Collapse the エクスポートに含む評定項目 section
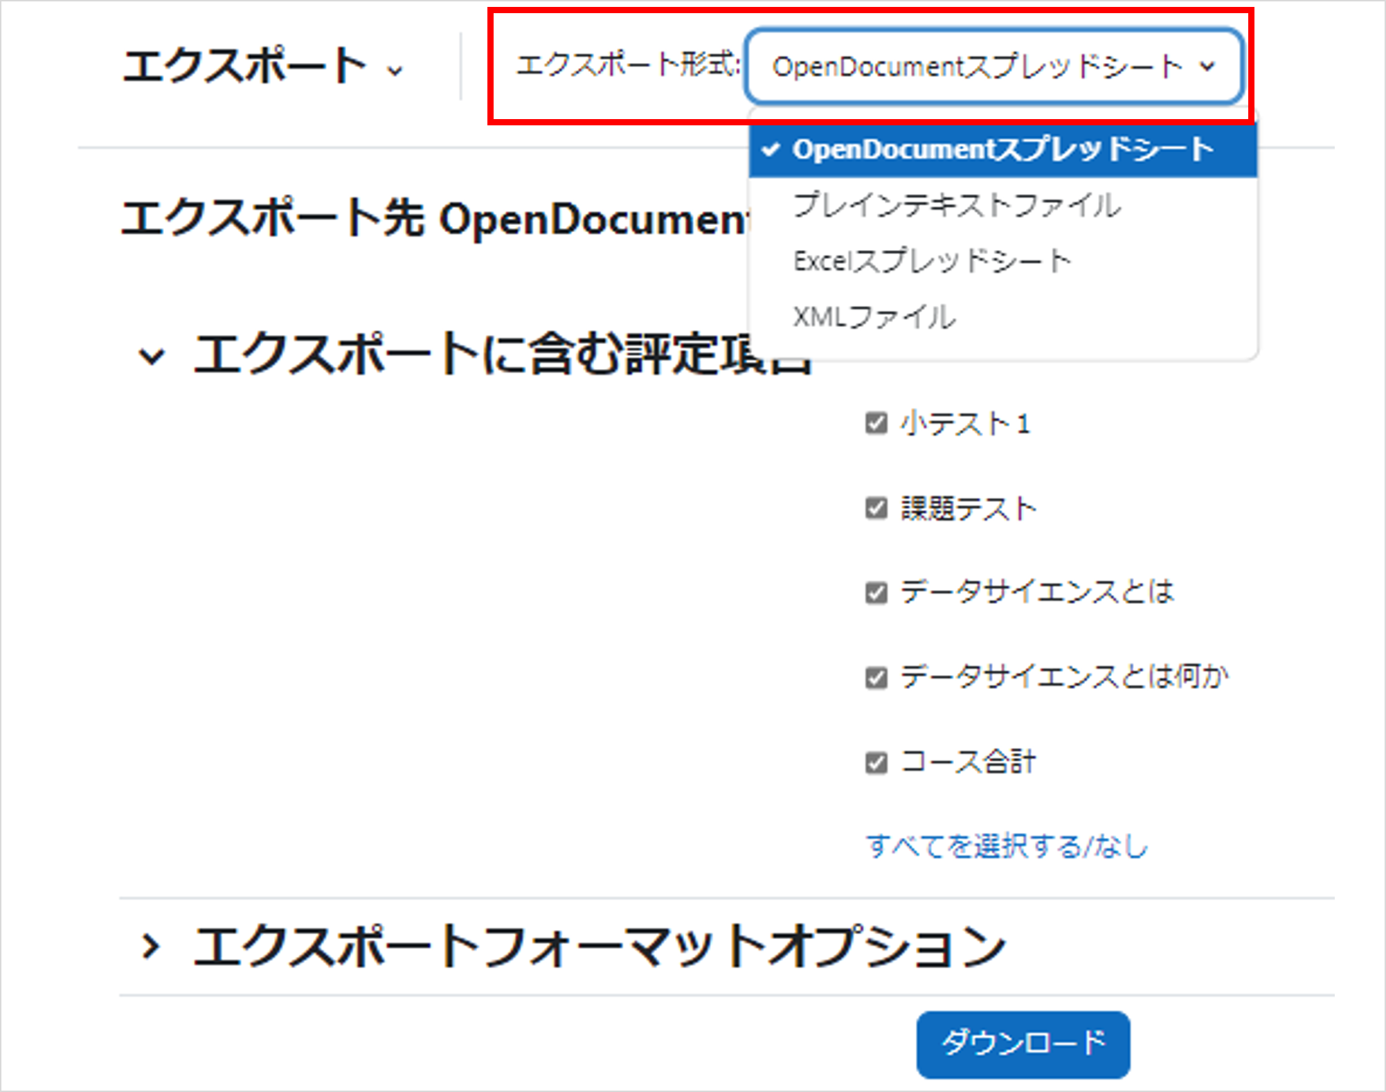This screenshot has width=1386, height=1092. click(x=152, y=356)
